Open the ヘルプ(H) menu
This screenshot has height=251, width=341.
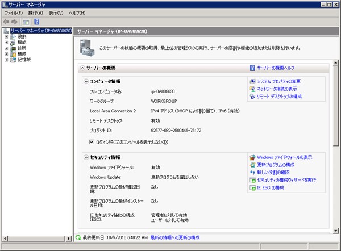77,13
